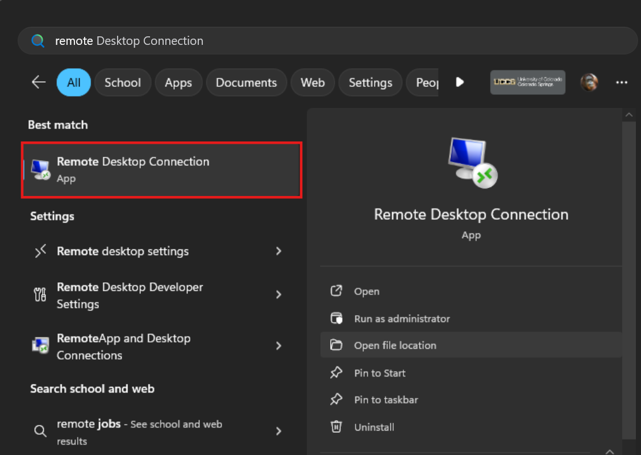Collapse the action list with bottom chevron
This screenshot has height=455, width=641.
coord(610,452)
